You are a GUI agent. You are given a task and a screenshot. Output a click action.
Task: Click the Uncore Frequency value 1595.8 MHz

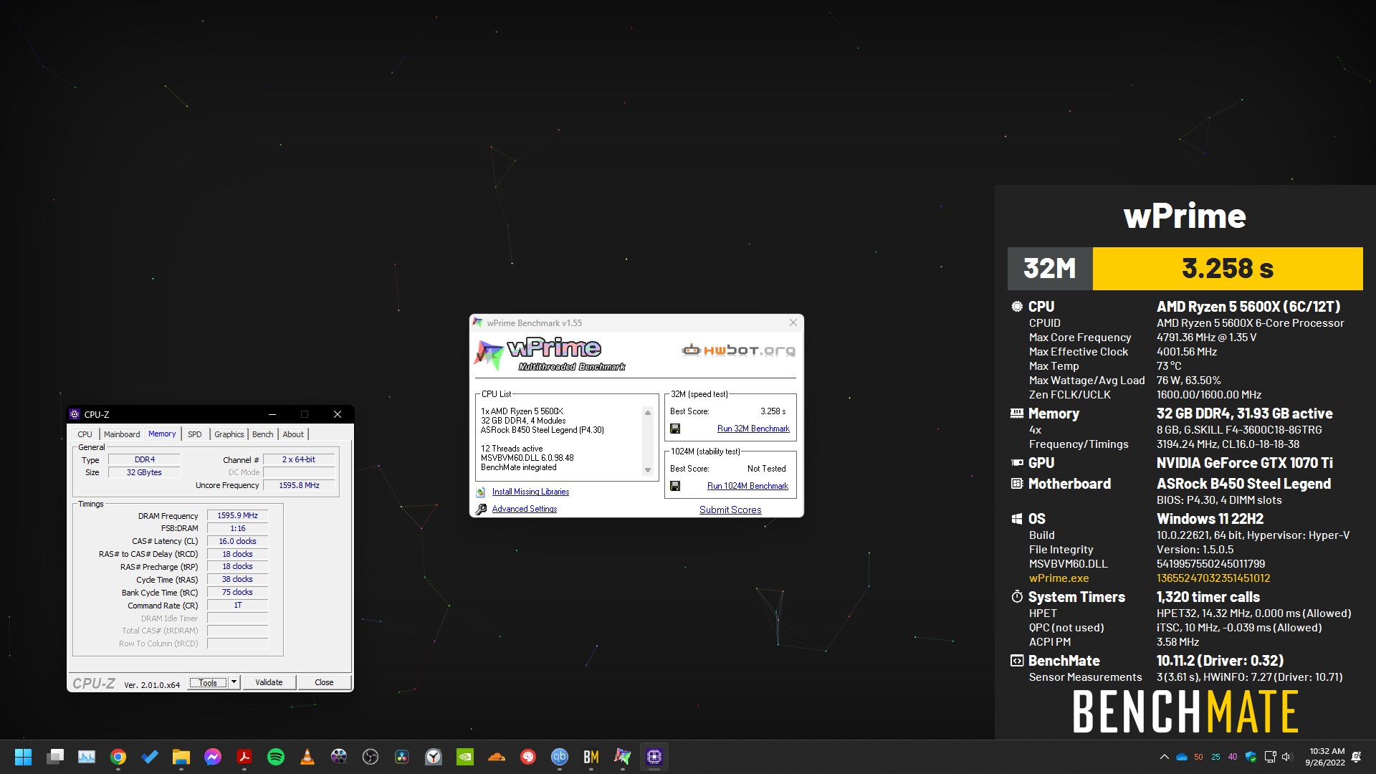299,485
